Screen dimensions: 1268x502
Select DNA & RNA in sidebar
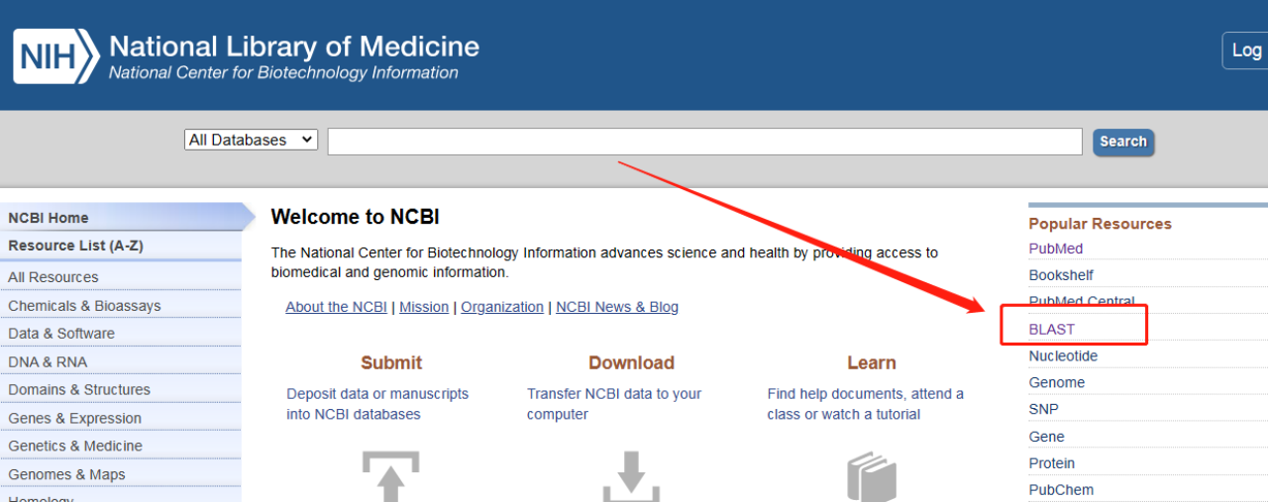[48, 362]
